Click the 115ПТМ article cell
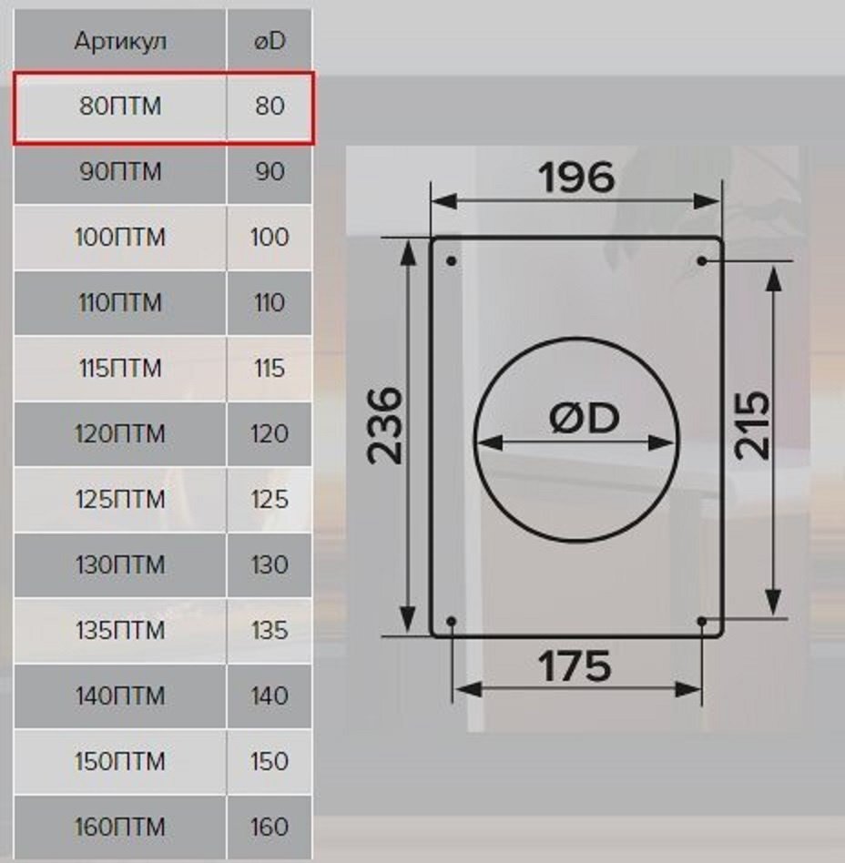Screen dimensions: 845x863 tap(120, 369)
